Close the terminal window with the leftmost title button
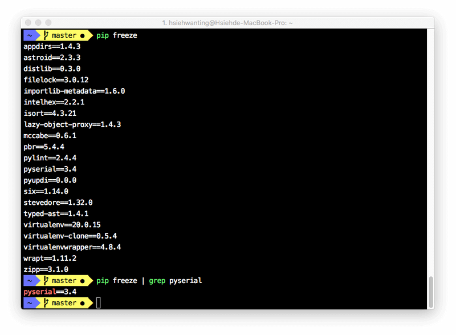456x335 pixels. (28, 22)
